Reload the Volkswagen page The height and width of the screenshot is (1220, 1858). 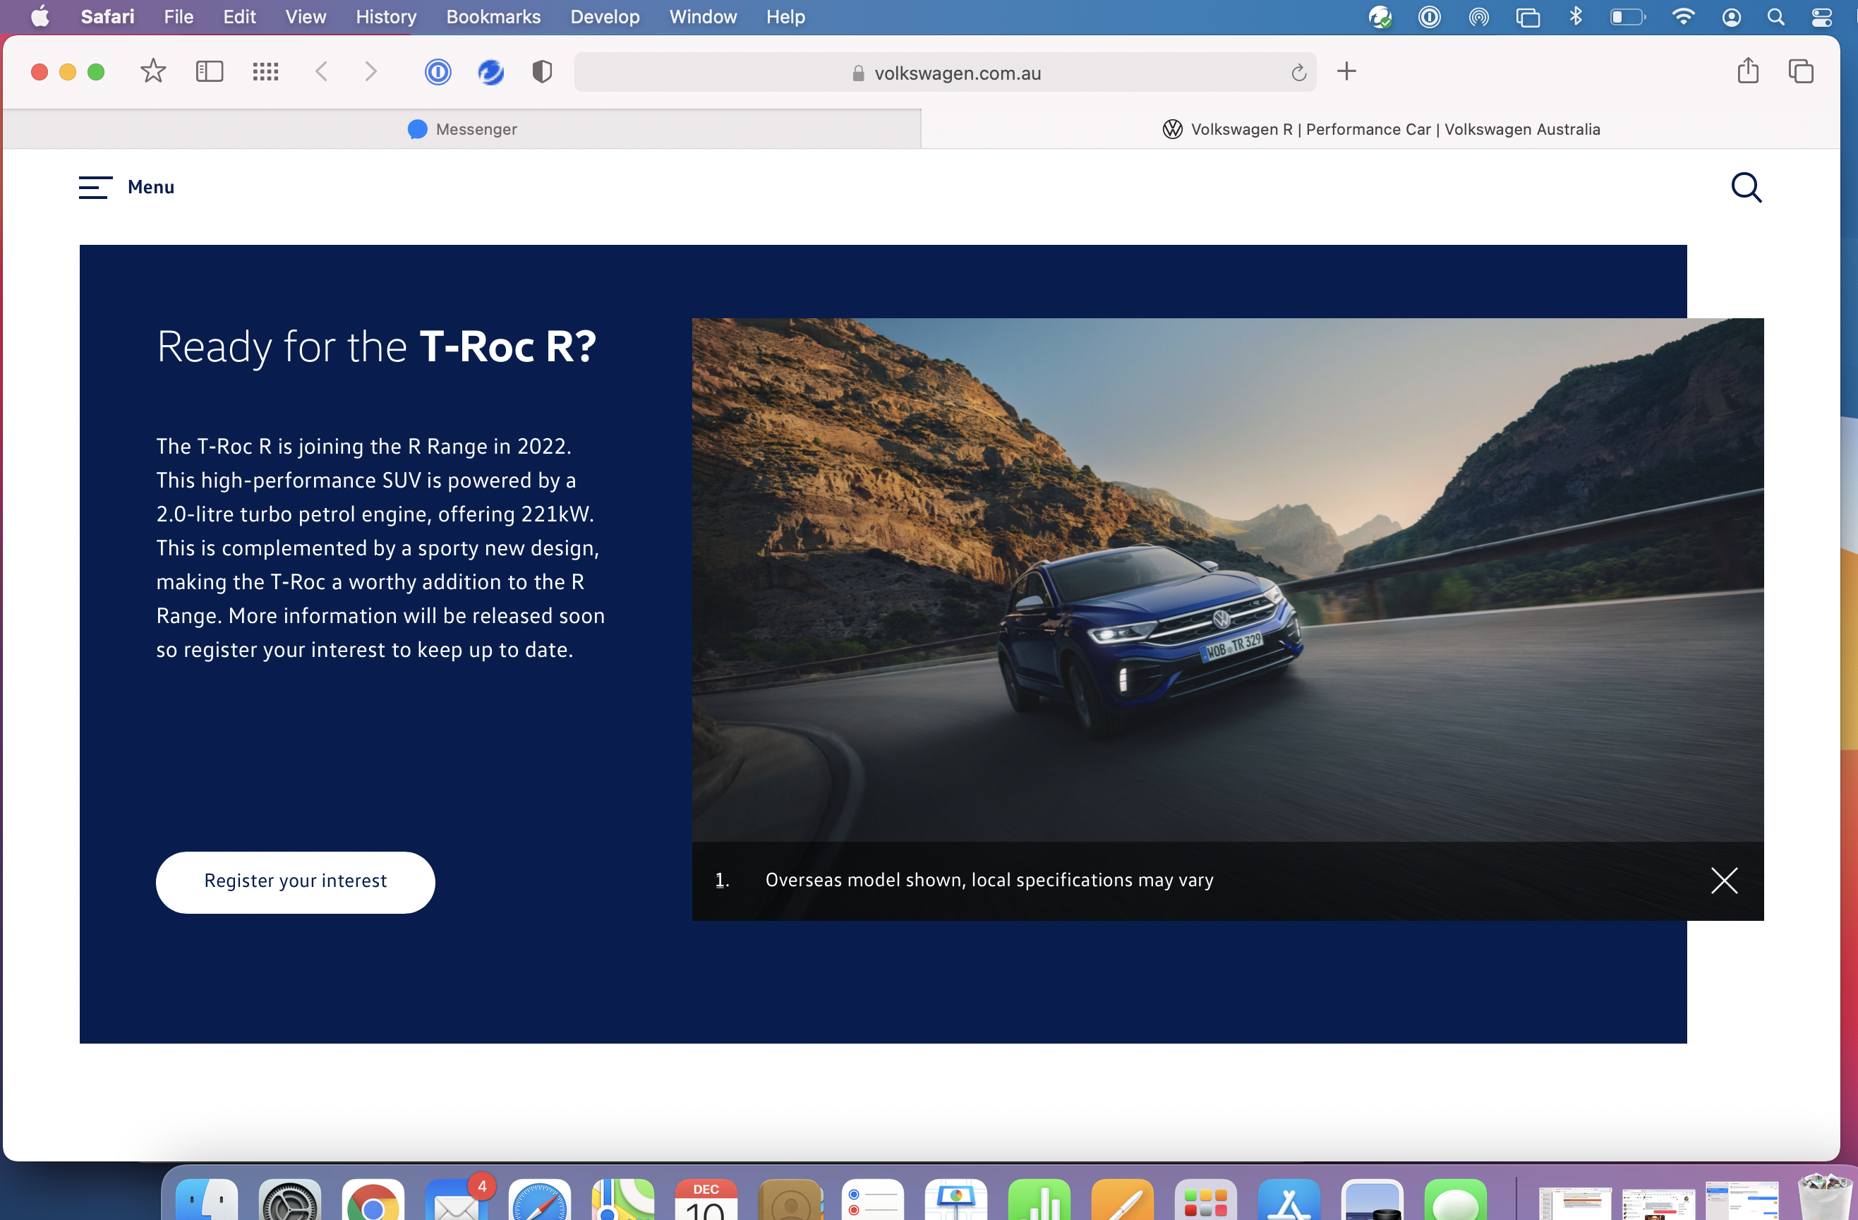(1298, 73)
